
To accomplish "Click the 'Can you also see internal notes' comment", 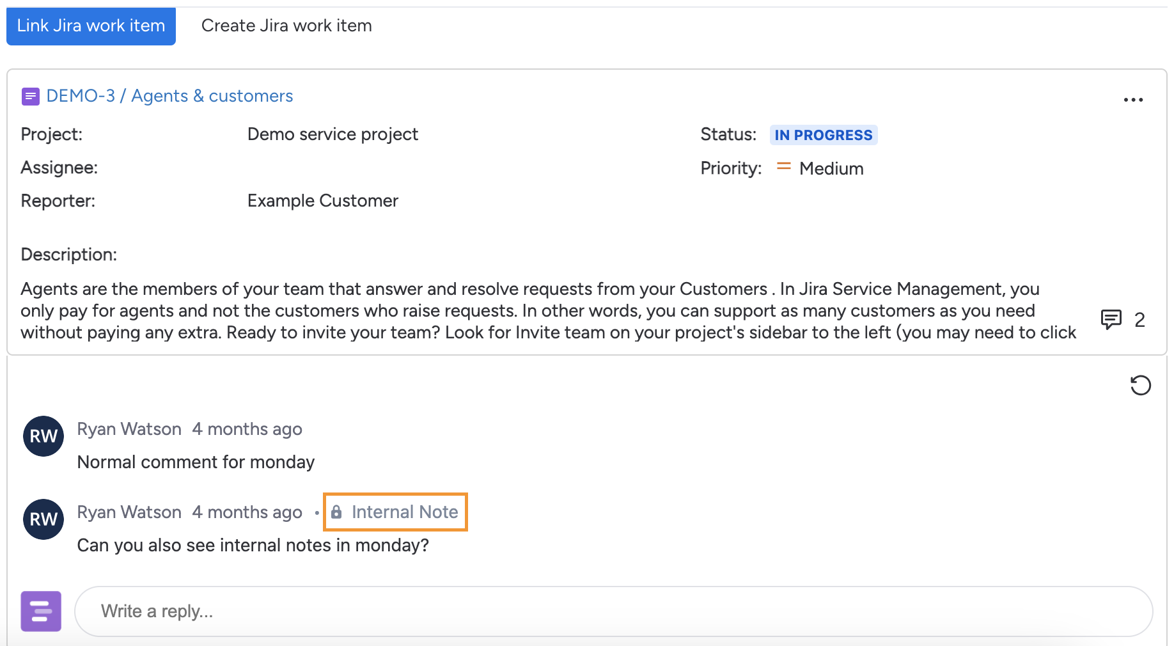I will pyautogui.click(x=253, y=545).
